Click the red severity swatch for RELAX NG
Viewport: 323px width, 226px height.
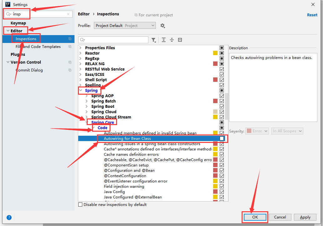(x=215, y=64)
